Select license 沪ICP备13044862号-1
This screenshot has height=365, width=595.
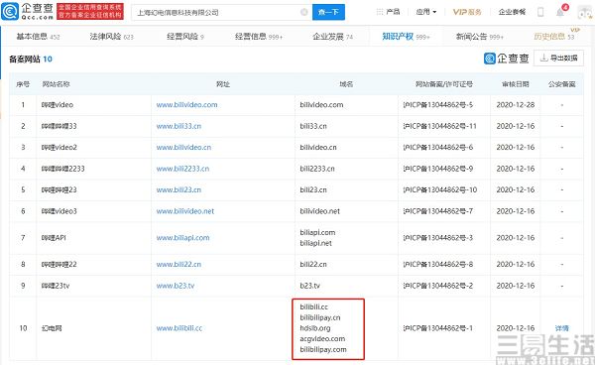point(438,328)
